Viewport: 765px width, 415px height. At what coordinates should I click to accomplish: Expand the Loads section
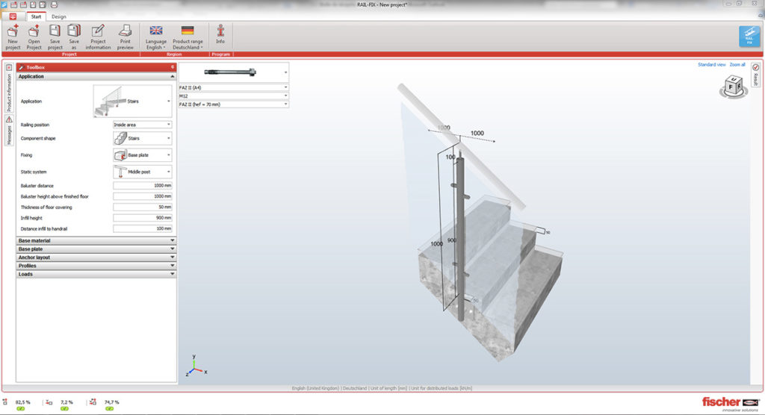click(96, 274)
